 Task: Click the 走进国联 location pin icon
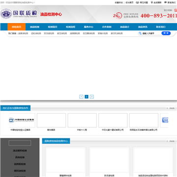152,2
